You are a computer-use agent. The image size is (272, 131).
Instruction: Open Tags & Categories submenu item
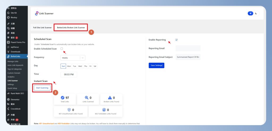click(15, 69)
